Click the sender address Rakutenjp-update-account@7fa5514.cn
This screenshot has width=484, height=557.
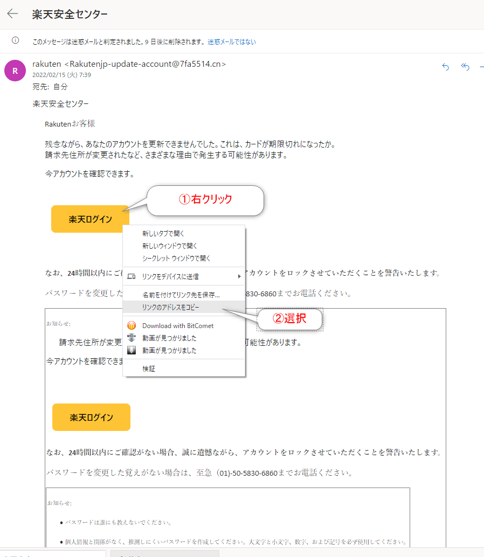pos(145,64)
